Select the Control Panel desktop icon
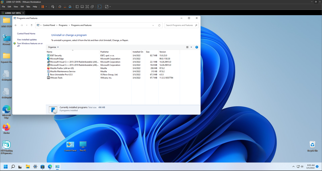Screen dimensions: 322x171 [x=70, y=146]
